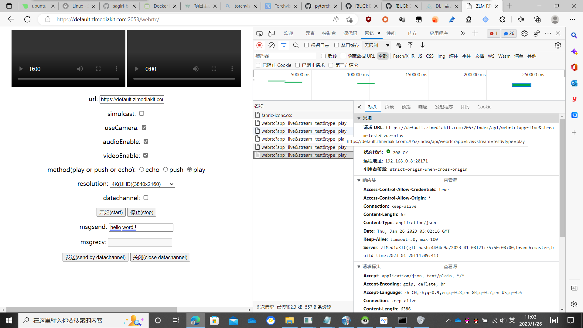The image size is (583, 328).
Task: Open DevTools settings gear
Action: [525, 33]
